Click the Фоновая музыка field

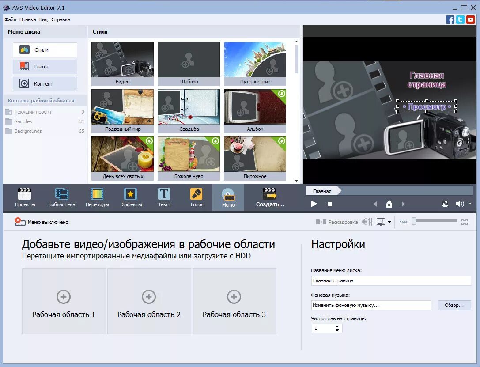click(x=371, y=305)
